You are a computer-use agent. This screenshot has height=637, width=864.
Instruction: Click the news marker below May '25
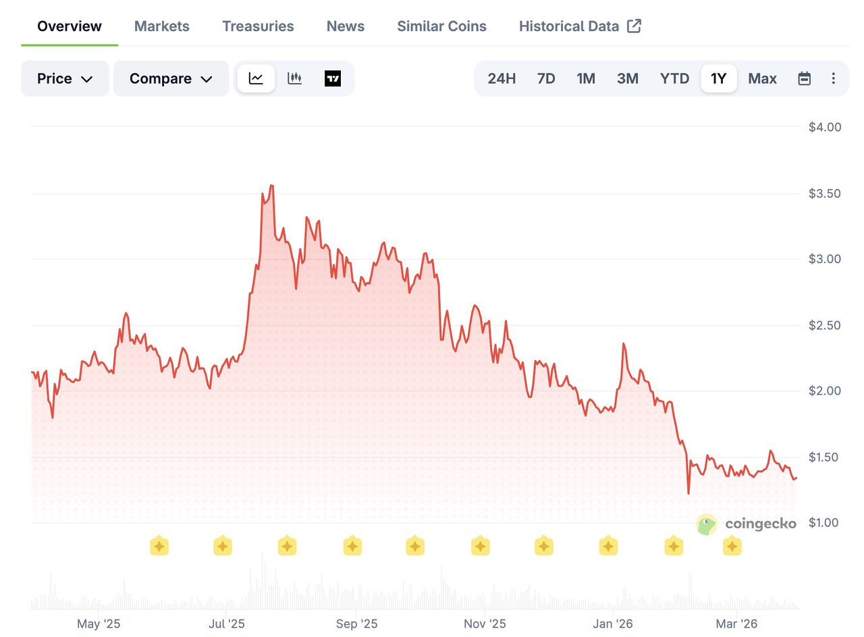click(159, 546)
